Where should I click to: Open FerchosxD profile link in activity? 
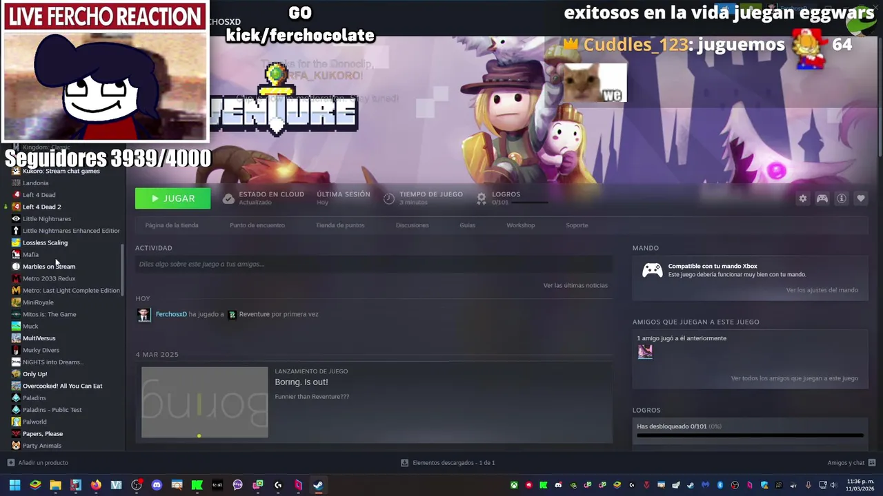pyautogui.click(x=171, y=314)
